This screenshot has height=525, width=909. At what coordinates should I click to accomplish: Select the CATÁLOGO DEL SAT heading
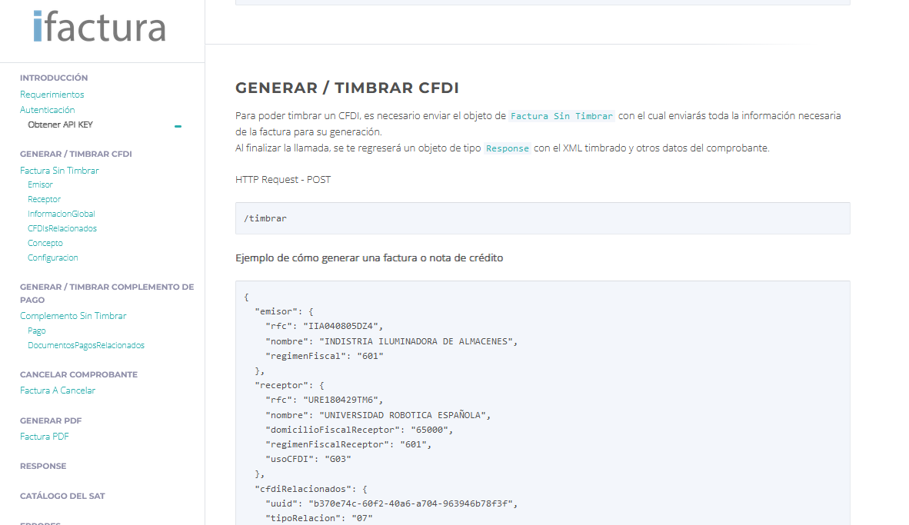(62, 496)
